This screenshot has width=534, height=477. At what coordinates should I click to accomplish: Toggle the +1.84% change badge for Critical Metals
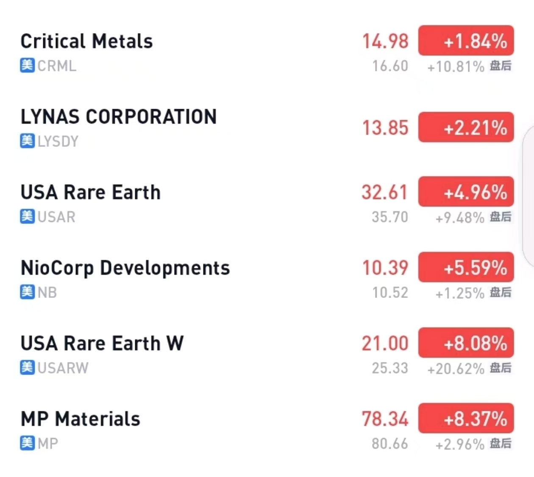pos(466,41)
